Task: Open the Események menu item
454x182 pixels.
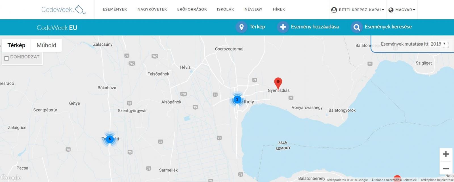Action: click(115, 9)
